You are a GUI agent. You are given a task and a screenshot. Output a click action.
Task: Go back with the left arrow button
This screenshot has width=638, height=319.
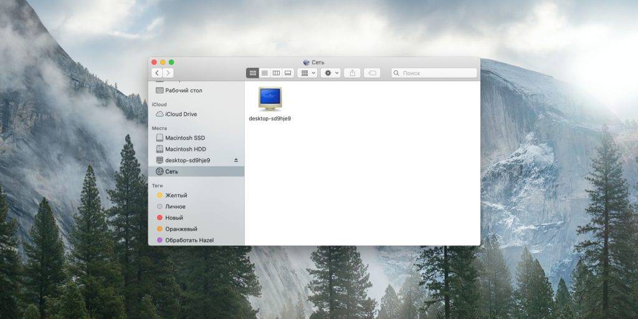click(x=157, y=73)
